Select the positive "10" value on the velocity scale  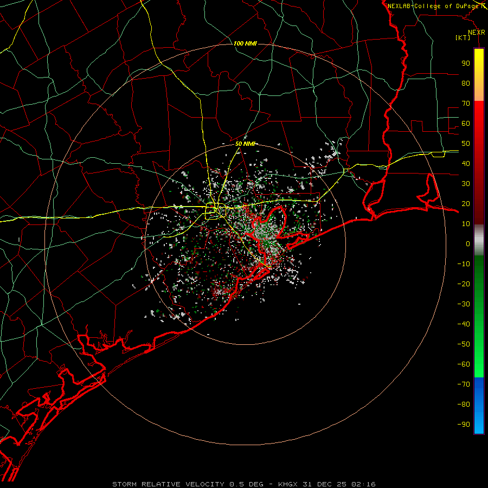(x=466, y=224)
